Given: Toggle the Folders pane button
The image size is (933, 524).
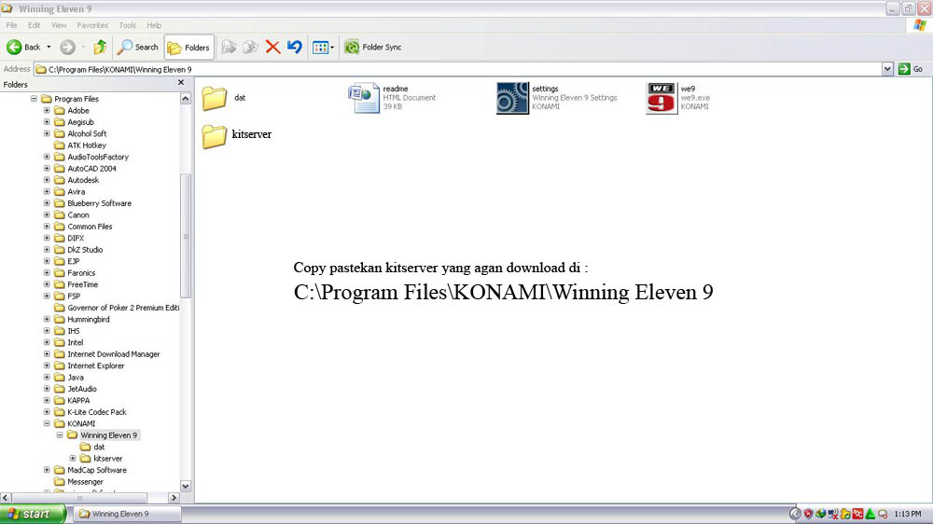Looking at the screenshot, I should click(x=188, y=48).
